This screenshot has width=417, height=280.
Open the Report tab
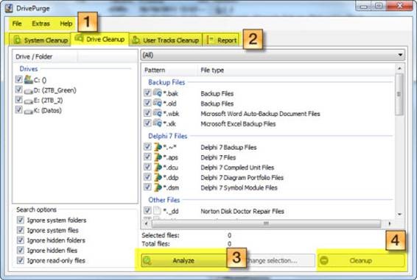[x=222, y=40]
